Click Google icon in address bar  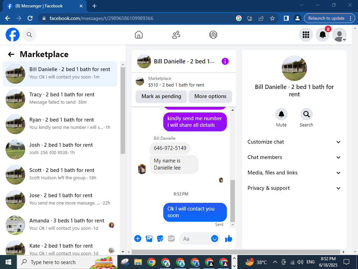pos(238,18)
